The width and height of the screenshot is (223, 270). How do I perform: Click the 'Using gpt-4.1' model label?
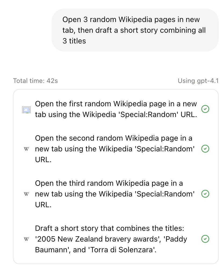(198, 81)
